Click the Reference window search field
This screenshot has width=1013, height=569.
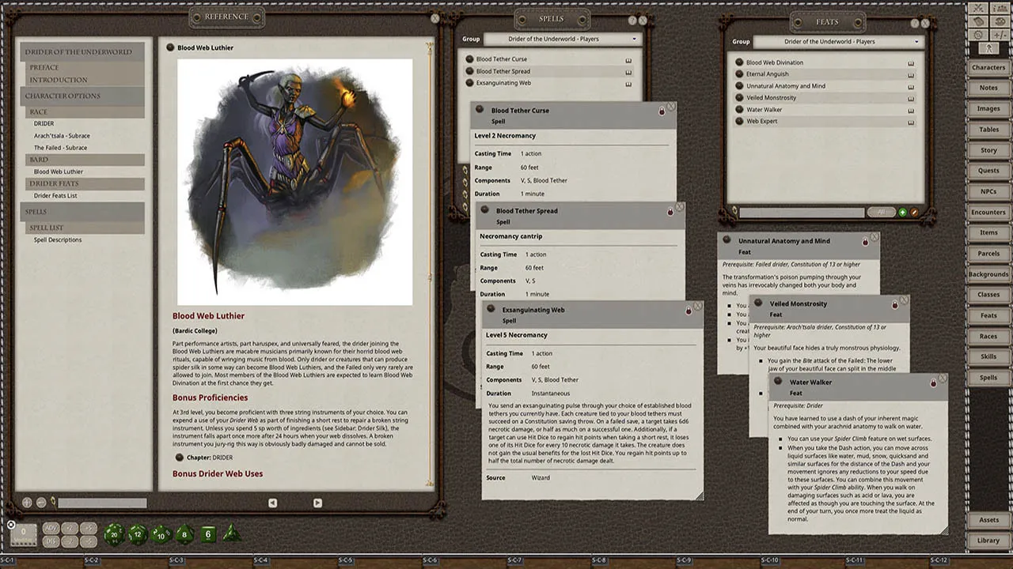pos(102,503)
